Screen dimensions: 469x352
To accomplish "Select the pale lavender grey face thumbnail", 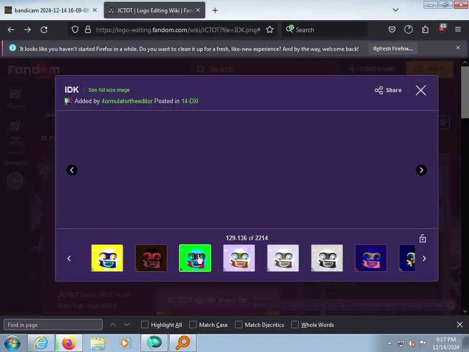I will [283, 258].
